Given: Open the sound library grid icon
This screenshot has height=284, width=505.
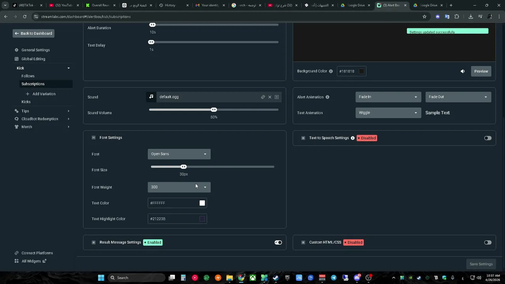Looking at the screenshot, I should pyautogui.click(x=277, y=97).
